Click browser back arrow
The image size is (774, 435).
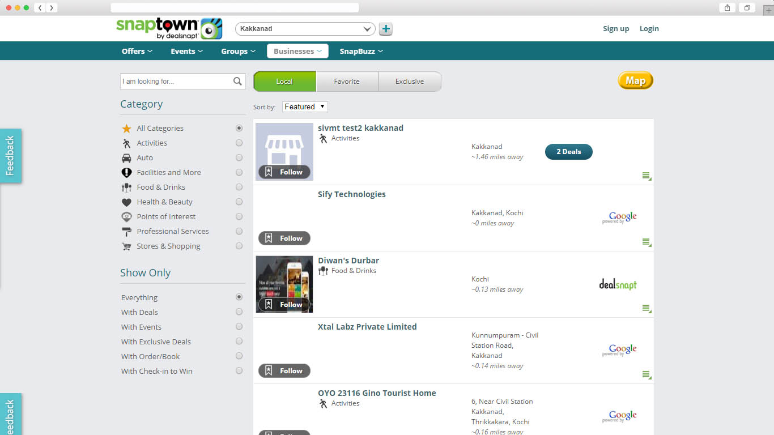click(x=40, y=8)
